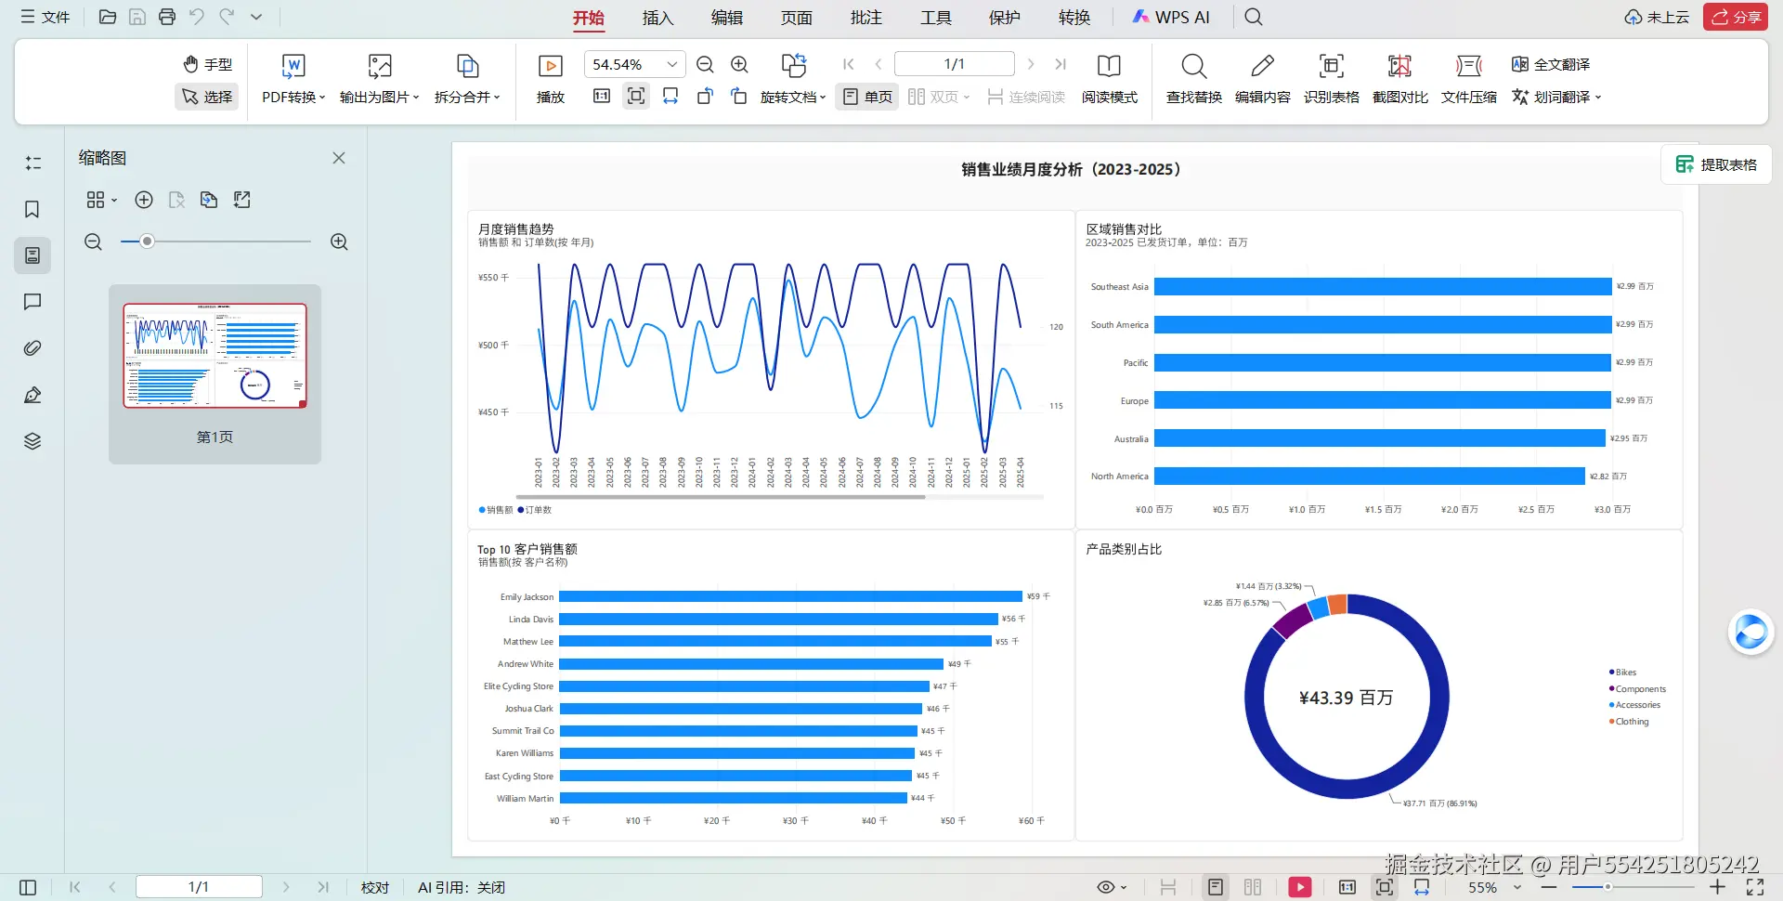Image resolution: width=1783 pixels, height=901 pixels.
Task: Adjust the status bar zoom slider
Action: 1607,887
